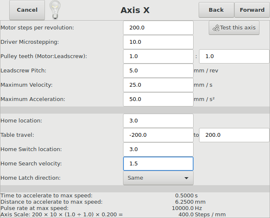Select the Leadscrew pulley teeth field

pyautogui.click(x=234, y=56)
